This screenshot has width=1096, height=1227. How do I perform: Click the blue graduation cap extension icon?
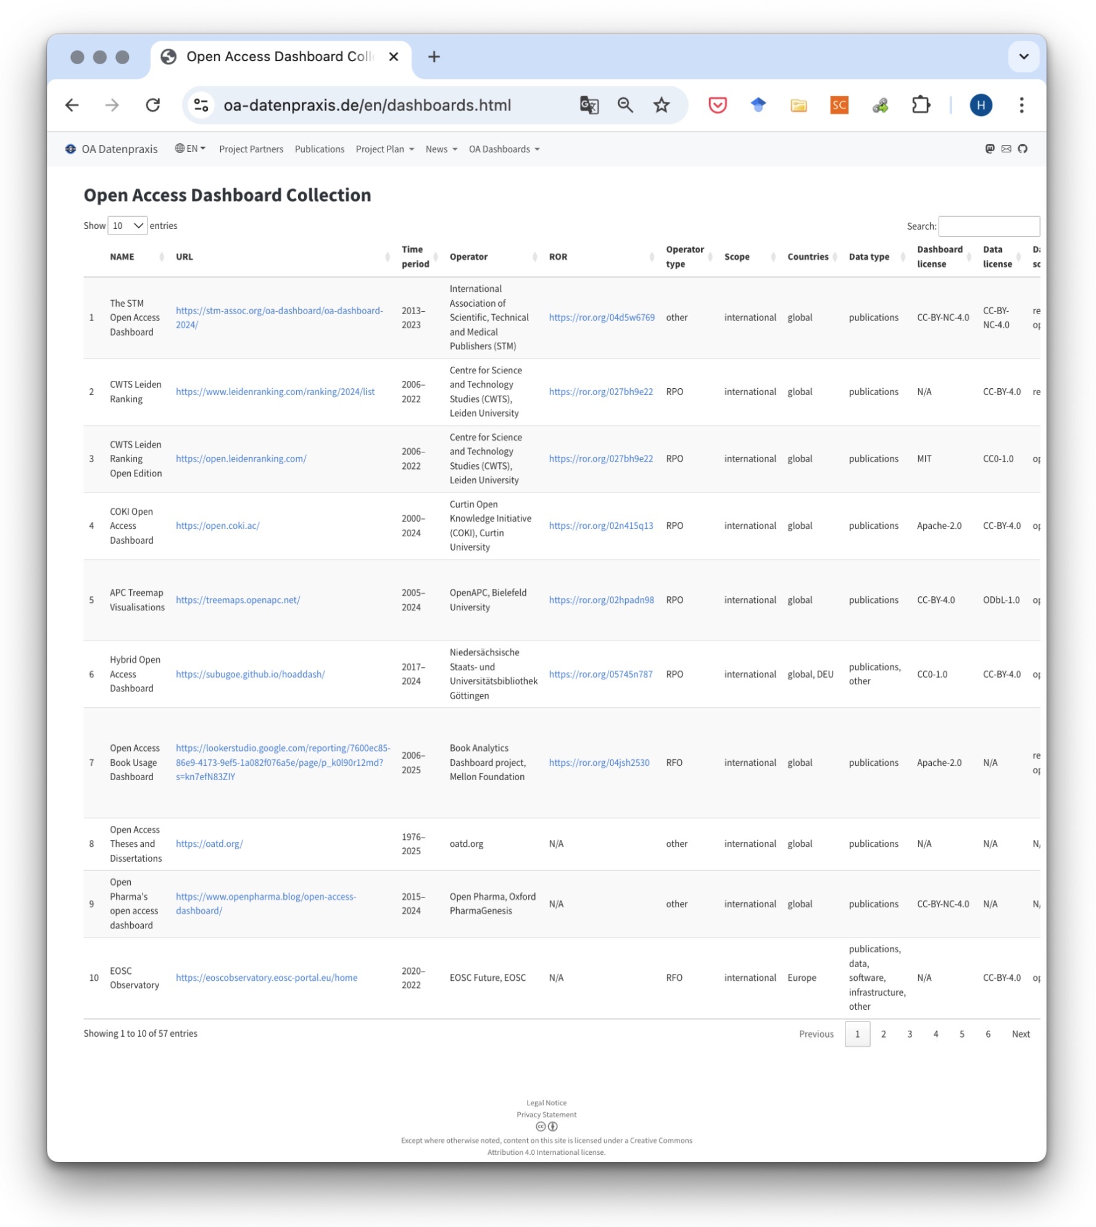pyautogui.click(x=758, y=105)
